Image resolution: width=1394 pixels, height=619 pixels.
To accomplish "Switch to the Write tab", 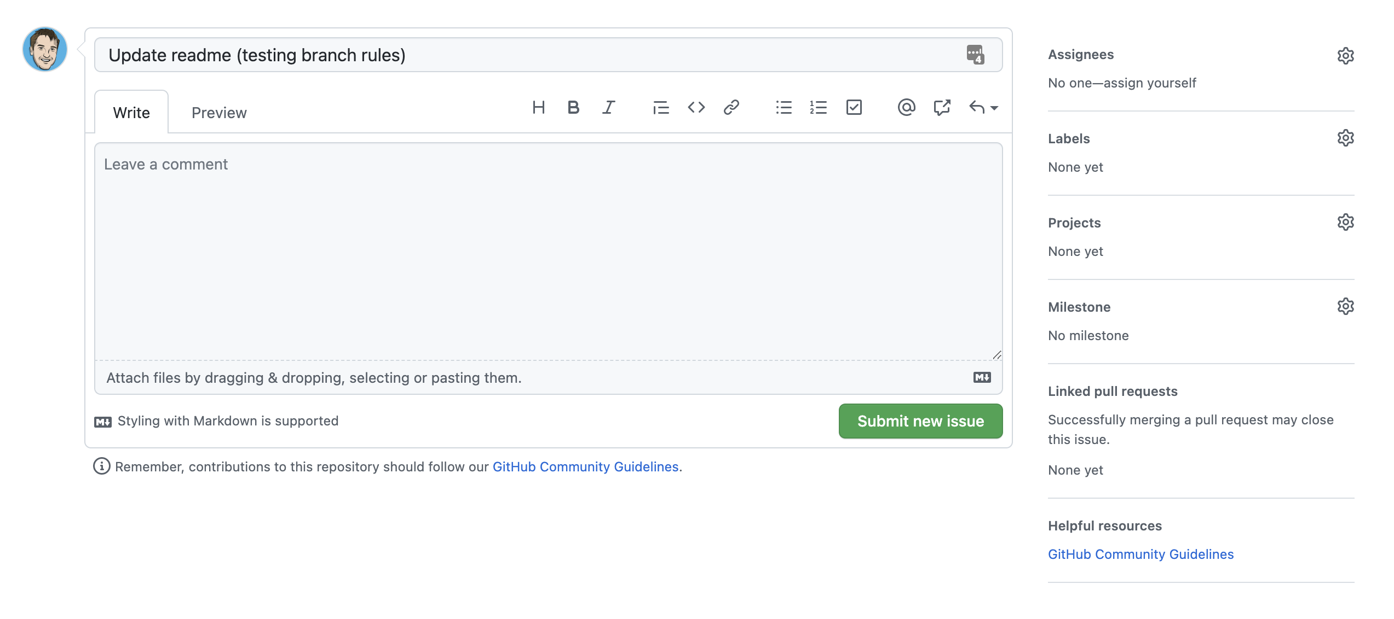I will tap(131, 112).
